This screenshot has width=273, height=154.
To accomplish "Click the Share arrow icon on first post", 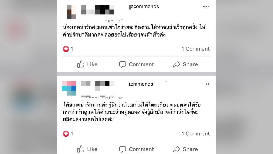I will [177, 64].
